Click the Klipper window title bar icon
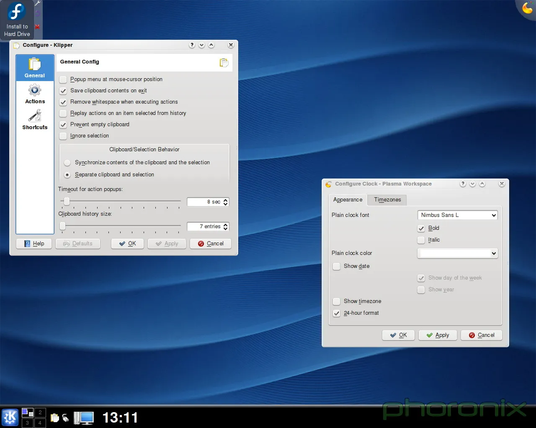This screenshot has height=428, width=536. click(x=16, y=45)
